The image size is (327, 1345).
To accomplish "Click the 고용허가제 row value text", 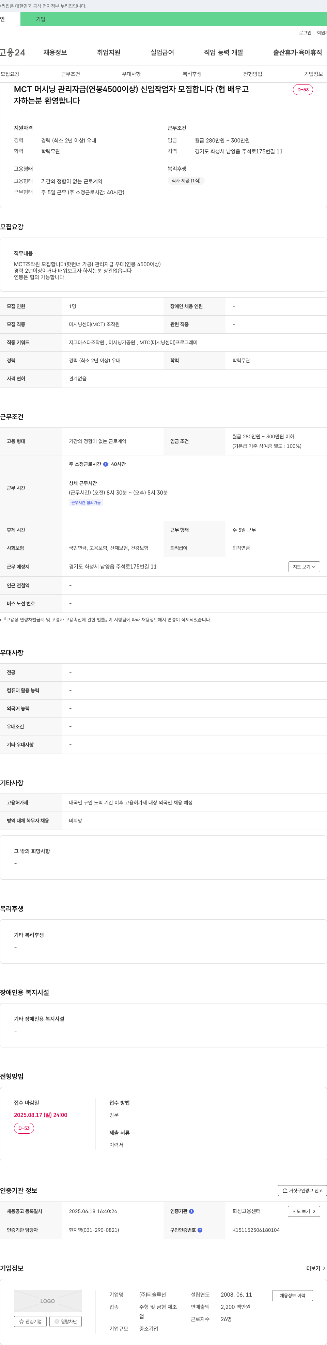I will (130, 802).
